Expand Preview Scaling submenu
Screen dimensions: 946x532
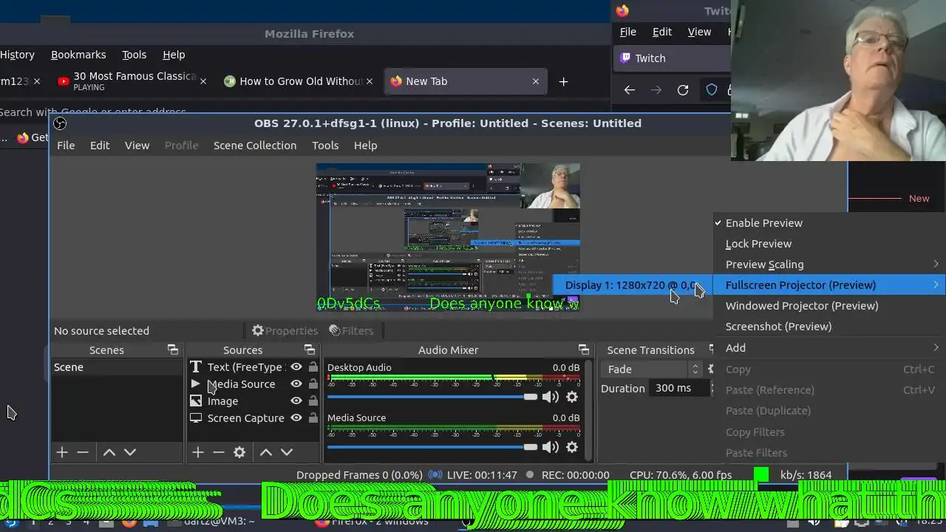pos(828,265)
